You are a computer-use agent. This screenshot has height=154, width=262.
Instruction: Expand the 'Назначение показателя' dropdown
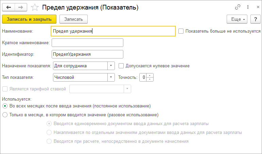[x=111, y=66]
